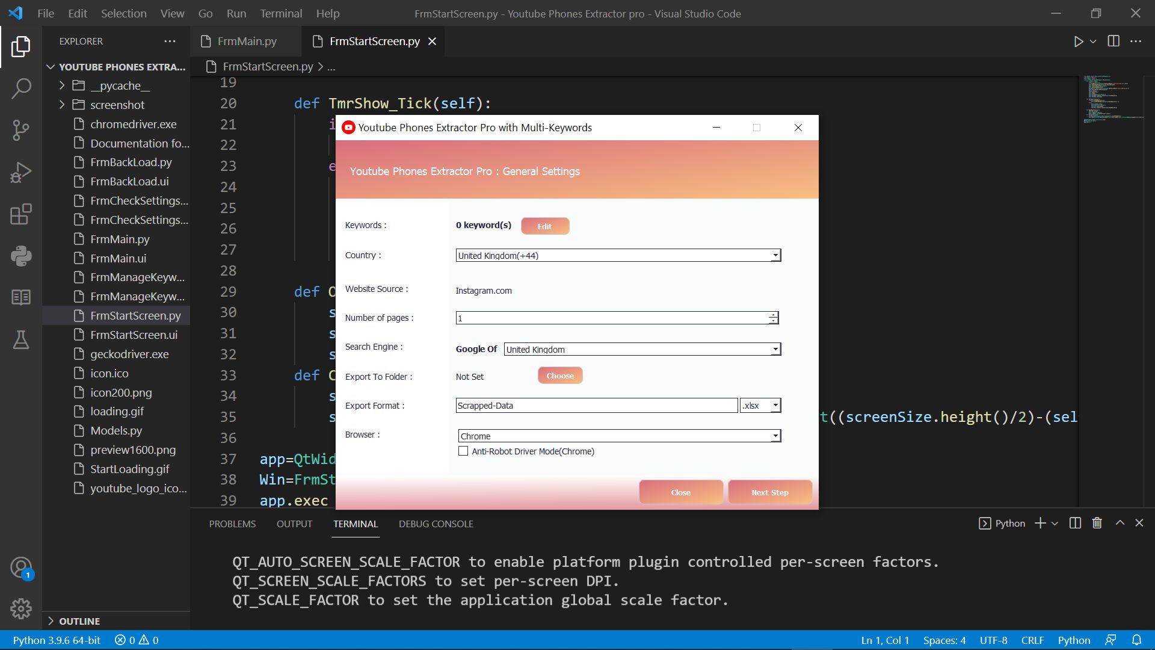
Task: Switch to the DEBUG CONSOLE tab
Action: coord(436,524)
